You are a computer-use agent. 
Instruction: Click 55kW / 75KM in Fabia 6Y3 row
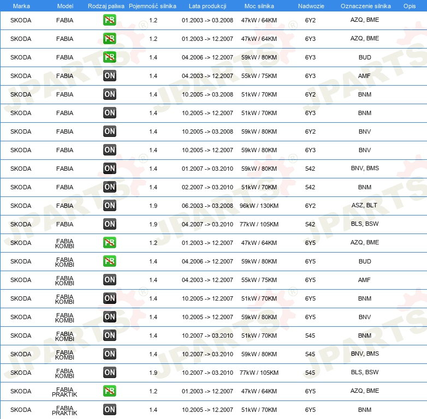coord(259,76)
